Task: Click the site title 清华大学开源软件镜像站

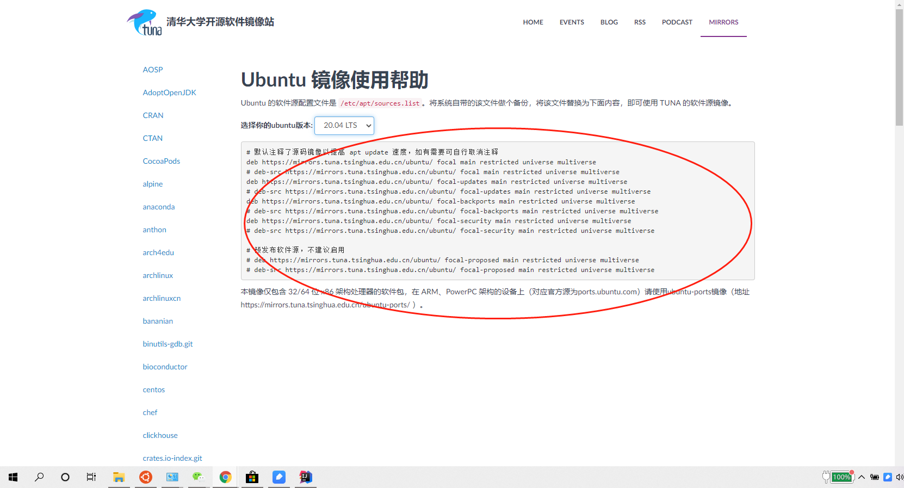Action: (x=220, y=22)
